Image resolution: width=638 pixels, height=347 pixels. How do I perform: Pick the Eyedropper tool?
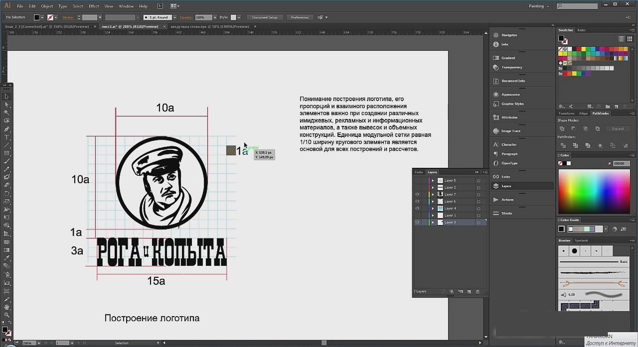point(6,258)
